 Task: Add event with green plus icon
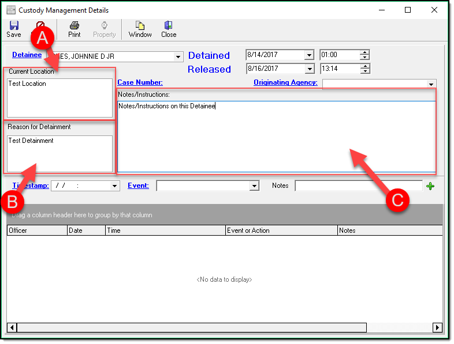(x=430, y=186)
